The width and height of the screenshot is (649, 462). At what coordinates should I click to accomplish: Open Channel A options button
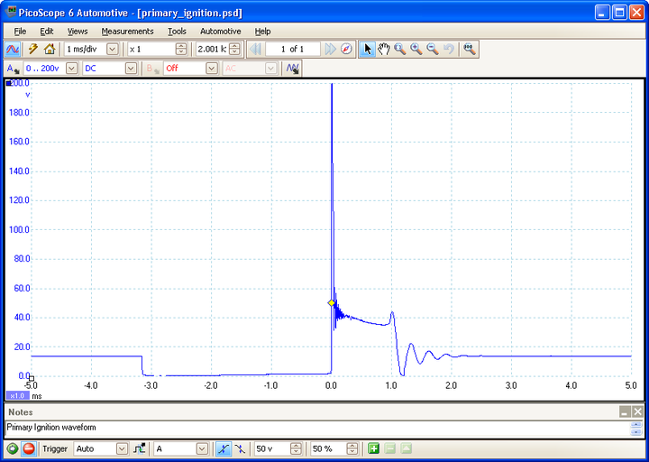click(x=14, y=69)
